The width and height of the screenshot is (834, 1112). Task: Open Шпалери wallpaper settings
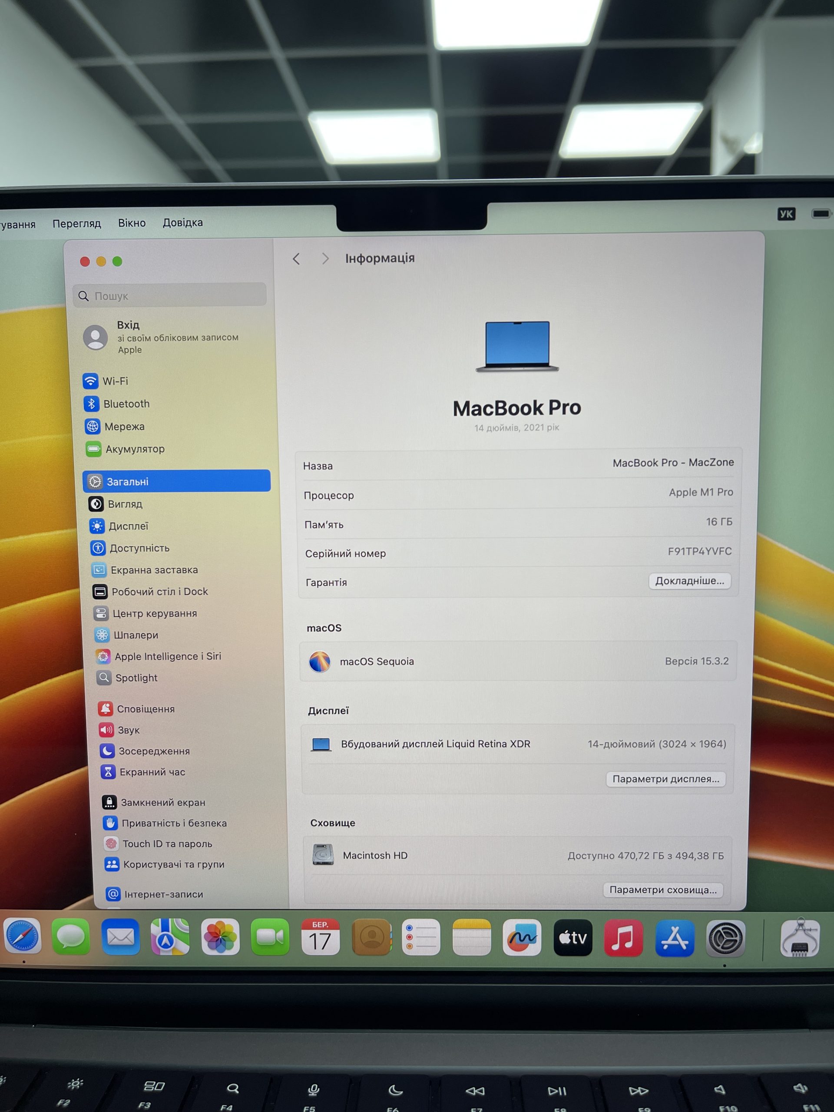(x=127, y=635)
